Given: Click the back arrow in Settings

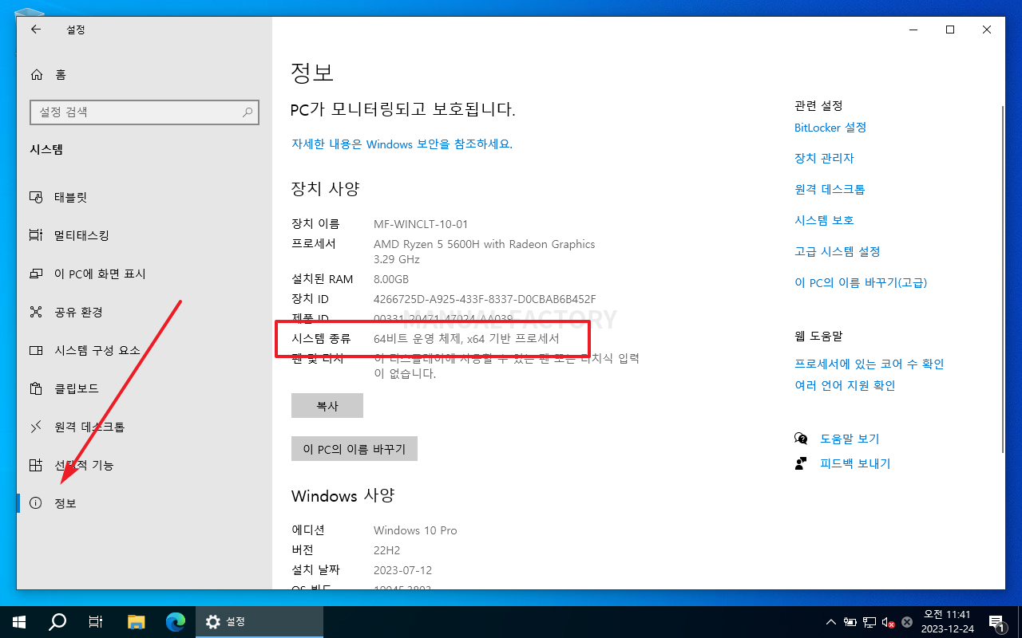Looking at the screenshot, I should (x=35, y=30).
